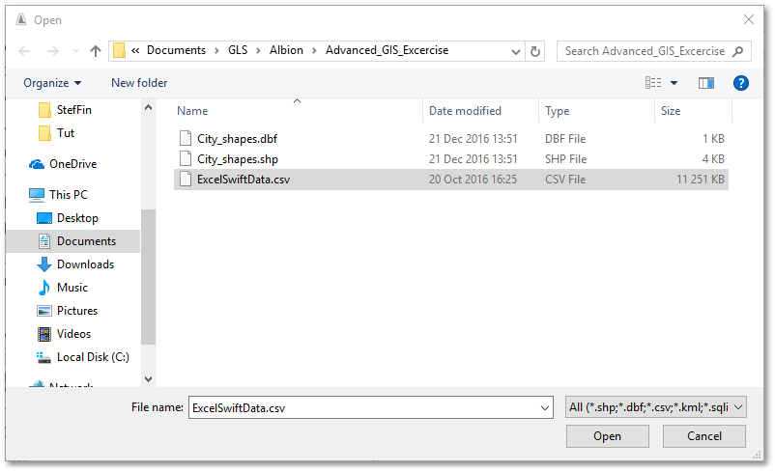Change view layout icon
Image resolution: width=775 pixels, height=472 pixels.
(x=653, y=83)
